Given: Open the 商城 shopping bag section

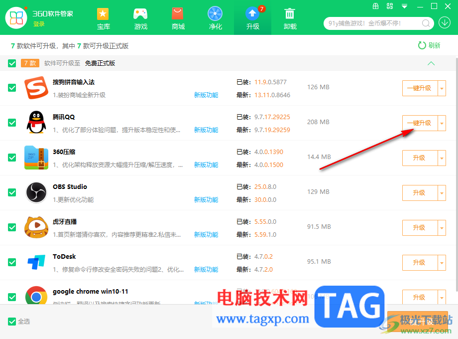Looking at the screenshot, I should click(178, 19).
